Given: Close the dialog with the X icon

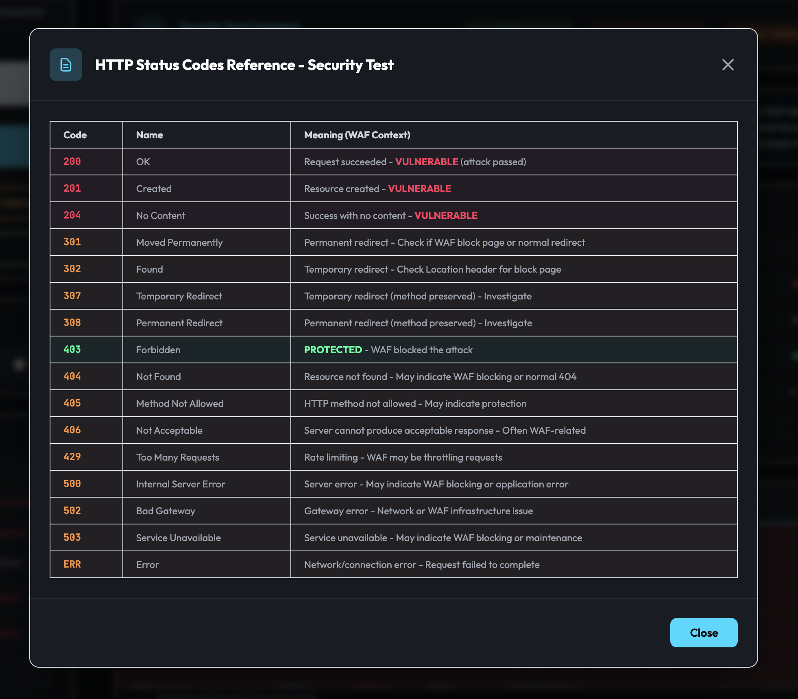Looking at the screenshot, I should point(728,65).
